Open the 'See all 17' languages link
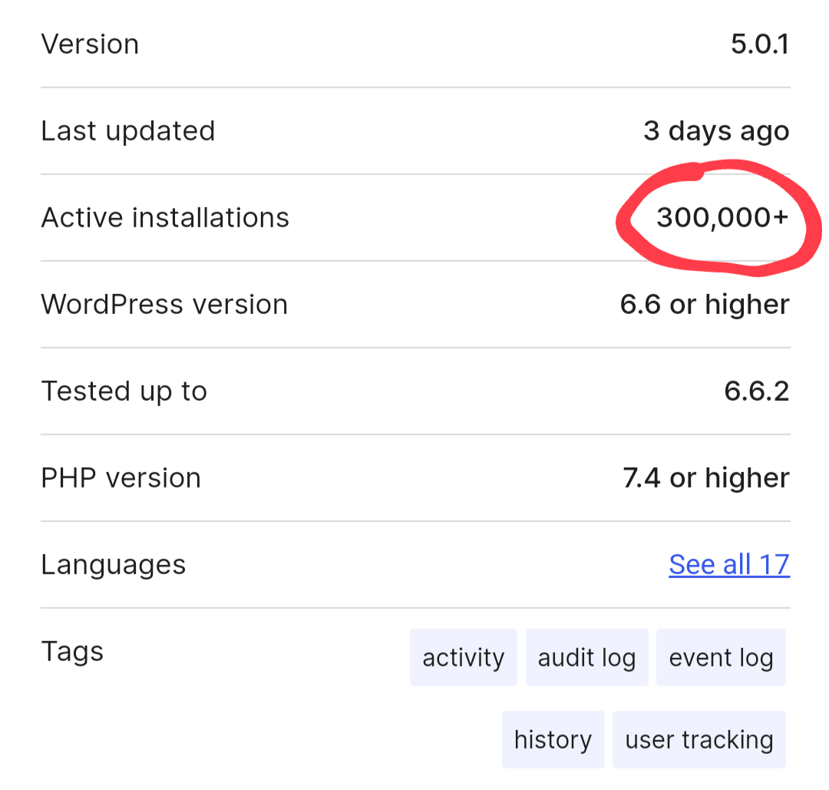 pos(728,564)
